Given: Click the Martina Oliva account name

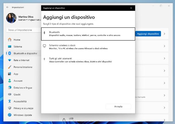Looking at the screenshot, I should pyautogui.click(x=26, y=17).
